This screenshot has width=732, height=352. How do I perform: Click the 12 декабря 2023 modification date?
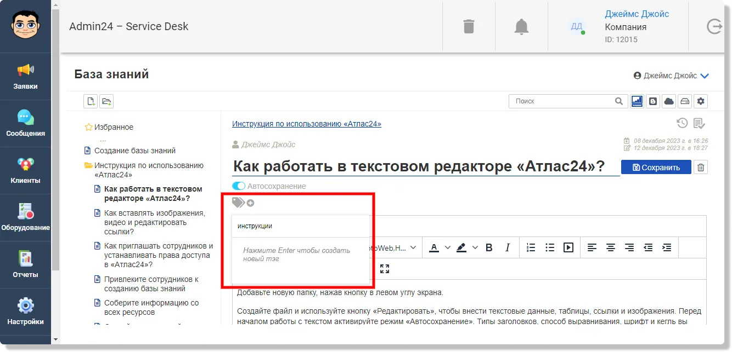671,148
